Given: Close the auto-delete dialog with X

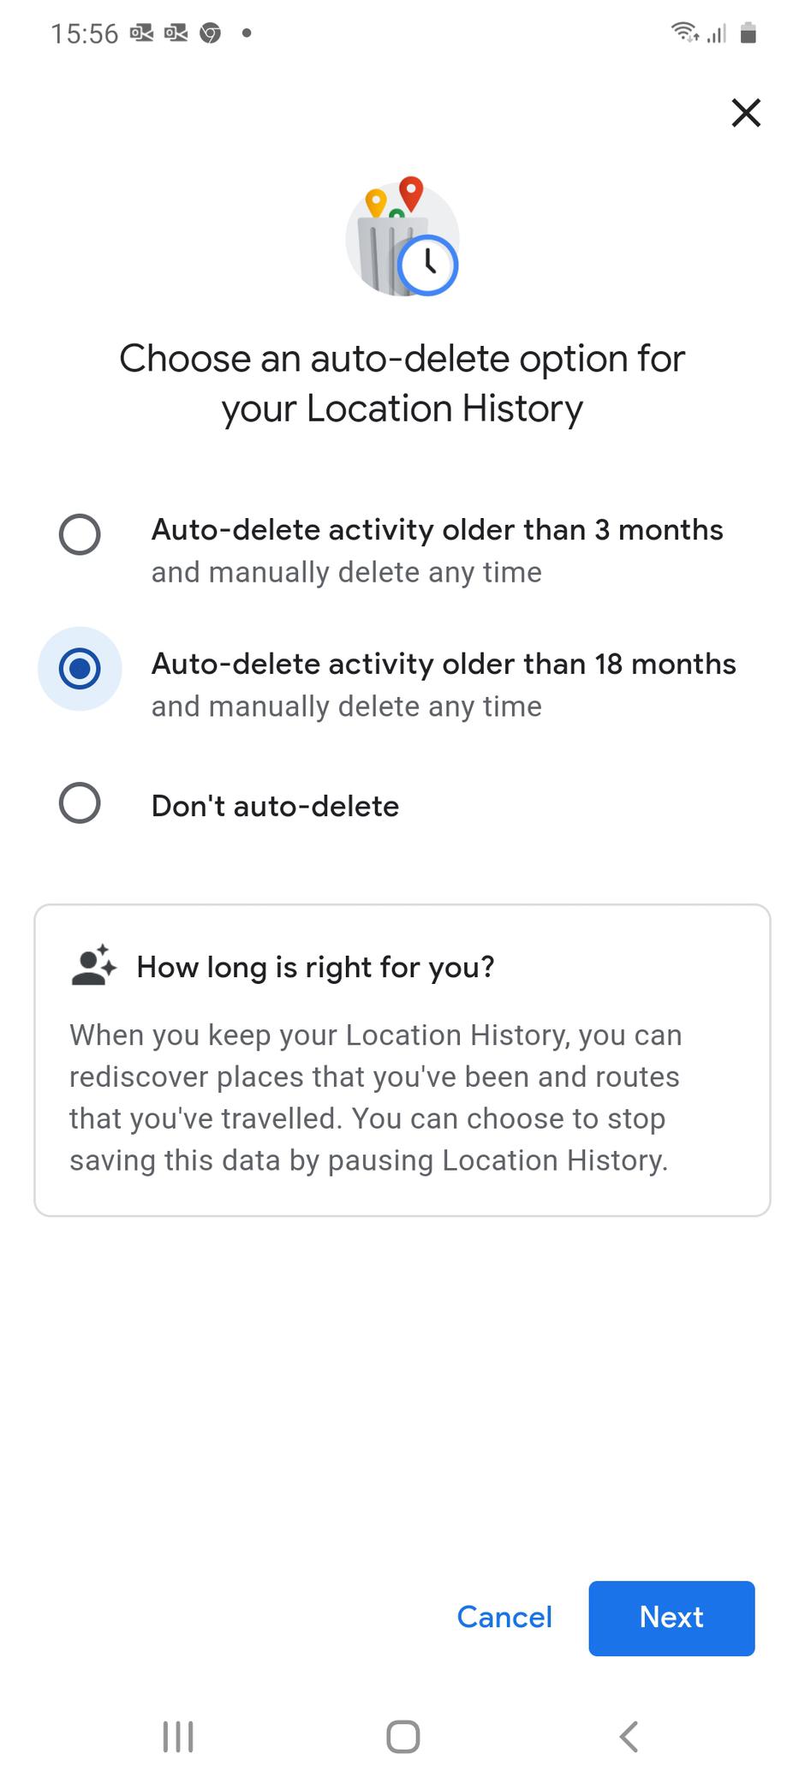Looking at the screenshot, I should pyautogui.click(x=746, y=112).
